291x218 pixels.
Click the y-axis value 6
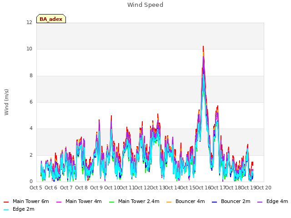click(x=31, y=102)
